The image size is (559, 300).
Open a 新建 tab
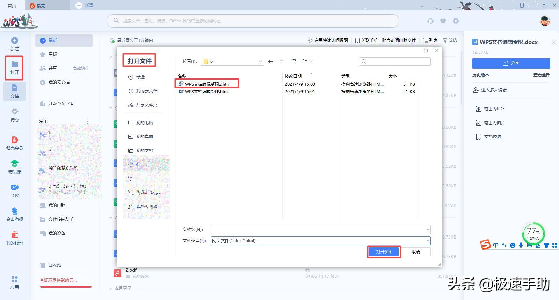click(x=85, y=6)
